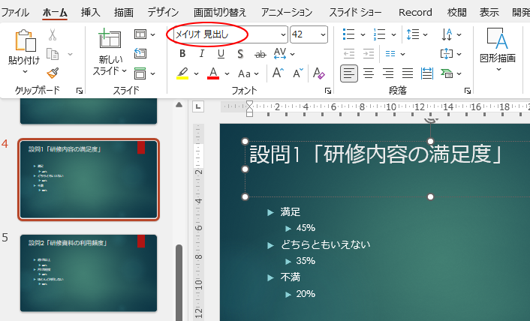Open the slide Section icon

click(140, 73)
